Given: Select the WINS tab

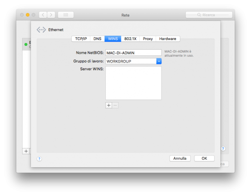Looking at the screenshot, I should [113, 39].
